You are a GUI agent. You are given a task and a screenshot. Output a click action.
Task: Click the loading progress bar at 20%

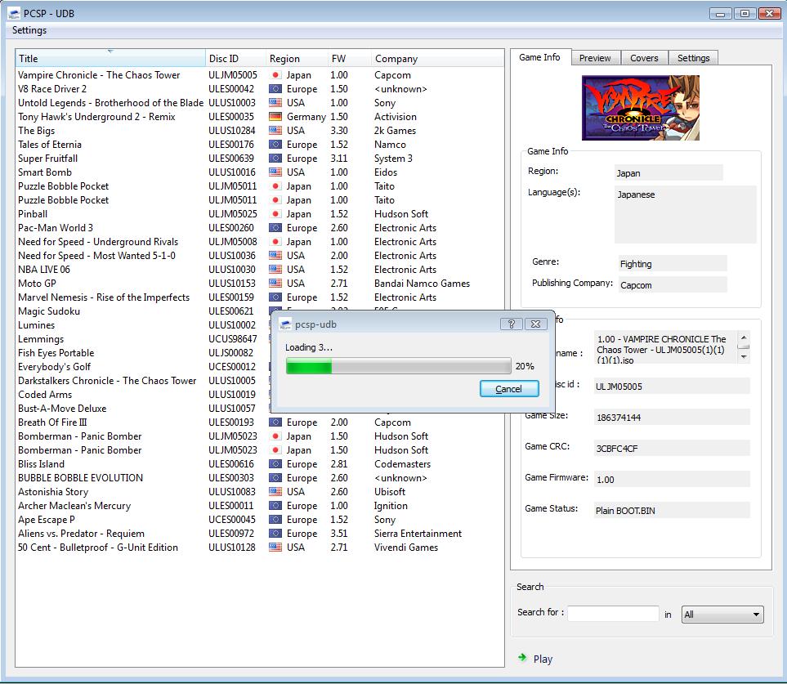pos(398,366)
